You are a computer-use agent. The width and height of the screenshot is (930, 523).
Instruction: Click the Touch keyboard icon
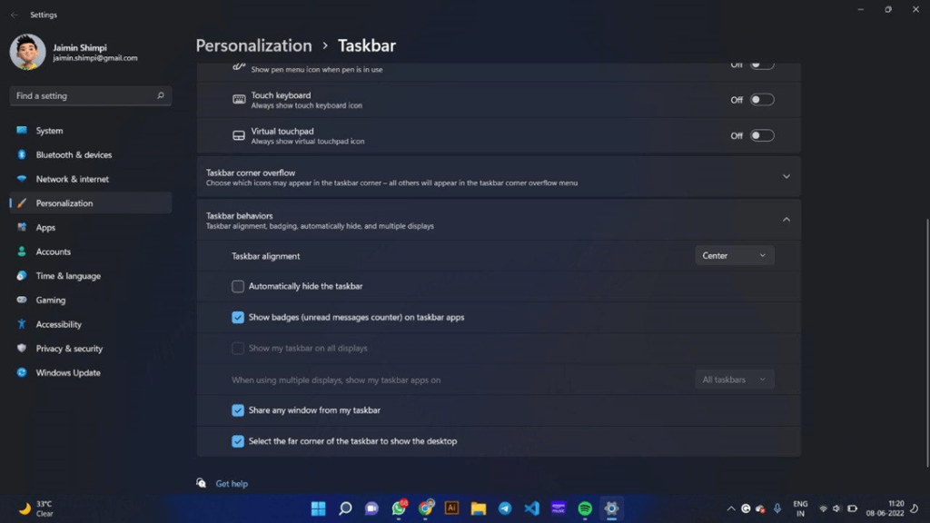point(239,100)
